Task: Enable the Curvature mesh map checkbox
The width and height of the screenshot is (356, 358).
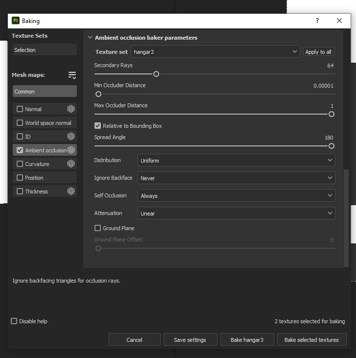Action: (x=20, y=164)
